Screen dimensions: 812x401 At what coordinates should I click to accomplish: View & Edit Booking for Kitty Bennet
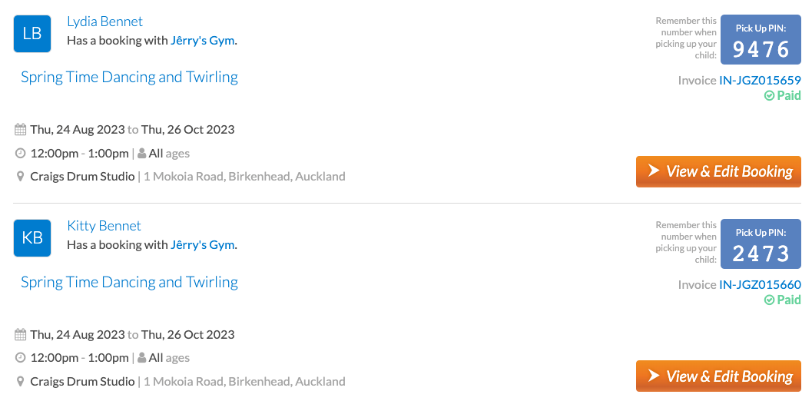(718, 376)
